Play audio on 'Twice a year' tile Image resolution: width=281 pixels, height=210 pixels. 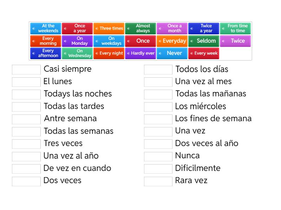point(191,28)
